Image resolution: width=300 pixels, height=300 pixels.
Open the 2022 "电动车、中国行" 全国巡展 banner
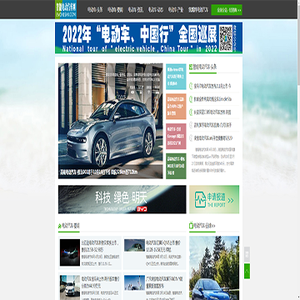click(148, 37)
